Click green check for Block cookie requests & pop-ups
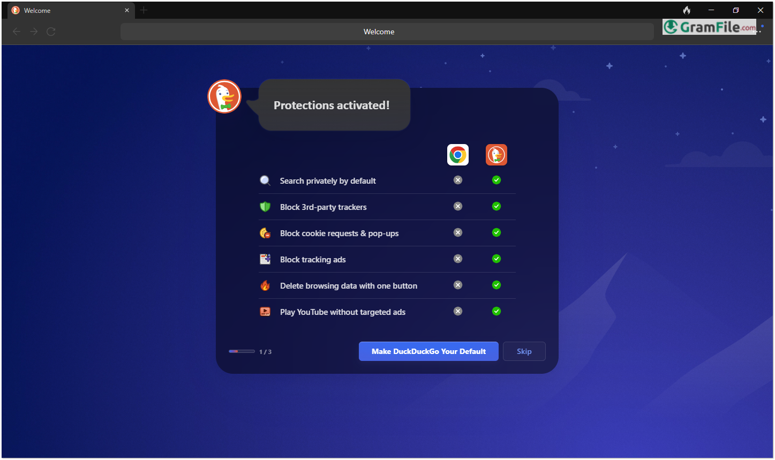This screenshot has width=775, height=460. click(x=496, y=232)
